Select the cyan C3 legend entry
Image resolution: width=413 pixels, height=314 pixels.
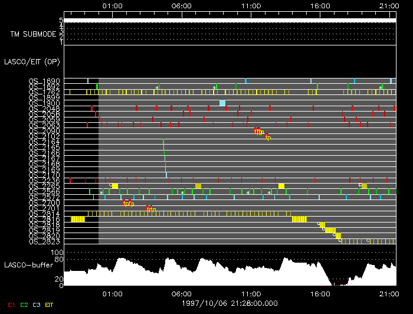[37, 305]
